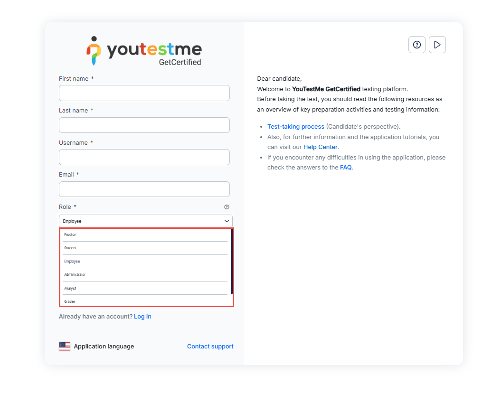Collapse the Role dropdown chevron
This screenshot has height=394, width=492.
coord(227,221)
